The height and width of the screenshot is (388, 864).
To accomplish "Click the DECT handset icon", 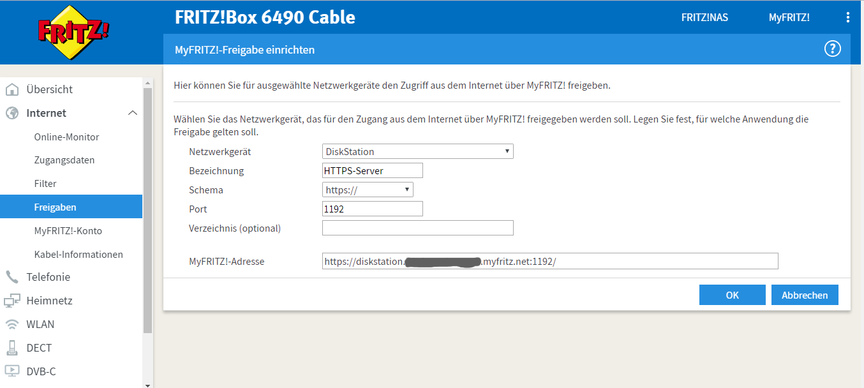I will 12,348.
